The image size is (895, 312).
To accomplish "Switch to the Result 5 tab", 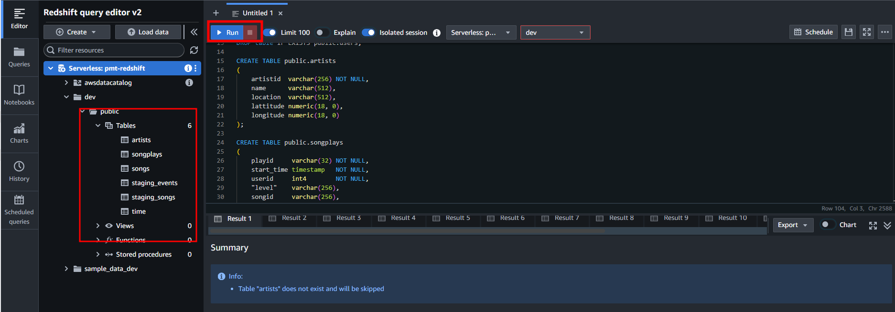I will pos(452,218).
